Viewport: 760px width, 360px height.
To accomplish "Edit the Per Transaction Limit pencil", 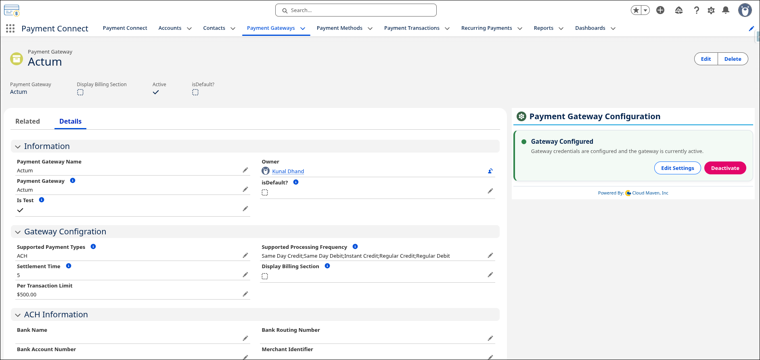I will coord(245,294).
